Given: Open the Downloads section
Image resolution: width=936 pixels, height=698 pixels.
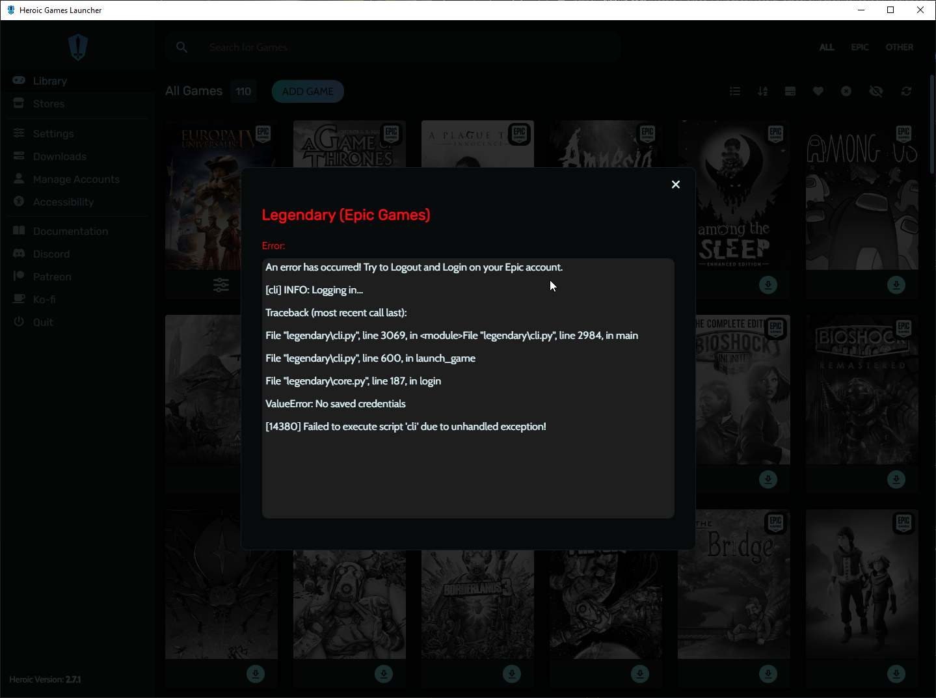Looking at the screenshot, I should coord(60,156).
